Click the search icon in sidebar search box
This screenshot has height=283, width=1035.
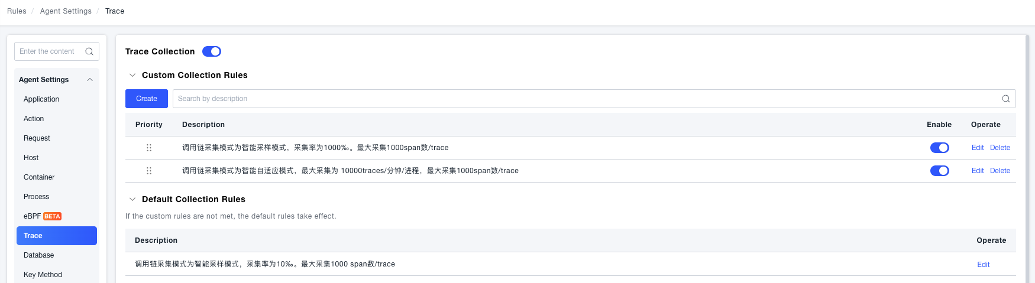click(89, 51)
